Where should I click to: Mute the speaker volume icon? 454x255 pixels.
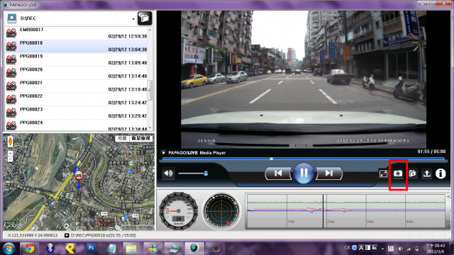tap(168, 174)
